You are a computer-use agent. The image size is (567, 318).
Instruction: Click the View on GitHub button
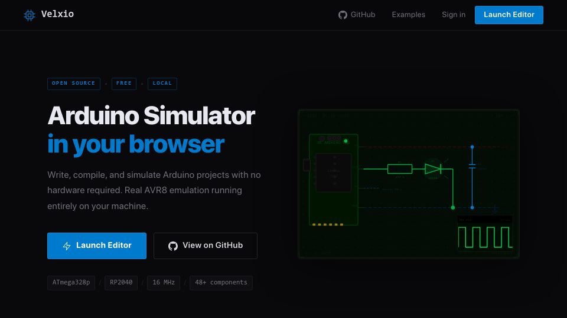click(206, 246)
